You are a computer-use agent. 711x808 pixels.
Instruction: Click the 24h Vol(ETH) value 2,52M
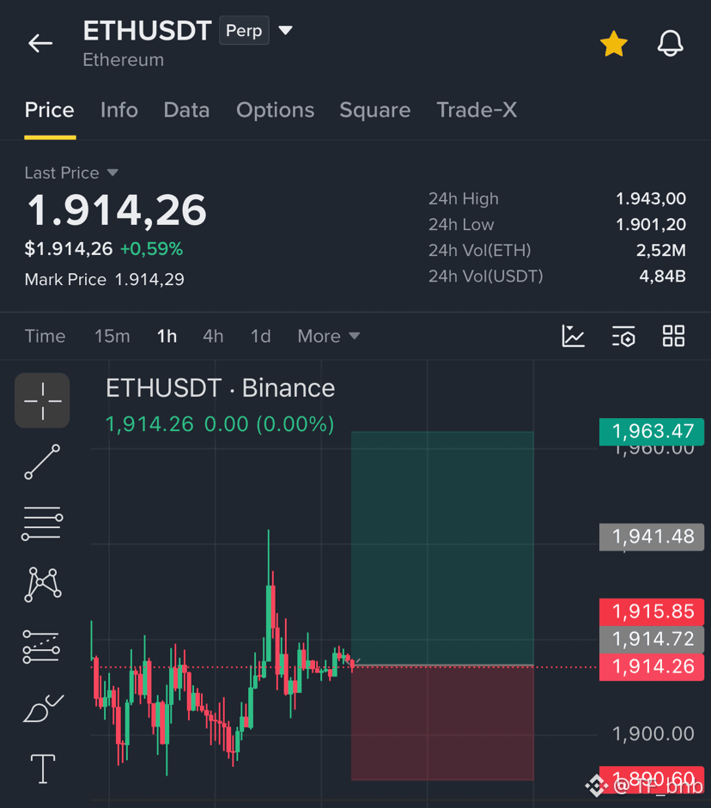(661, 250)
